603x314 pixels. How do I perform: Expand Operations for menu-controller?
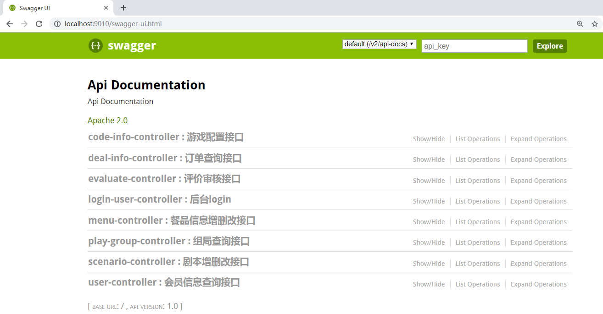coord(539,222)
